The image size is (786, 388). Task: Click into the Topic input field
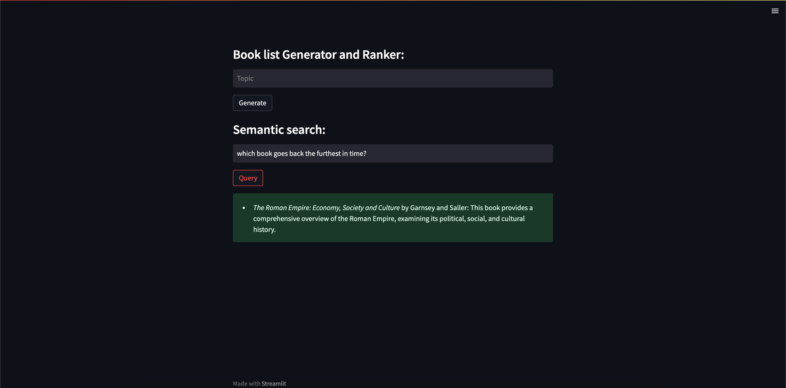(392, 78)
